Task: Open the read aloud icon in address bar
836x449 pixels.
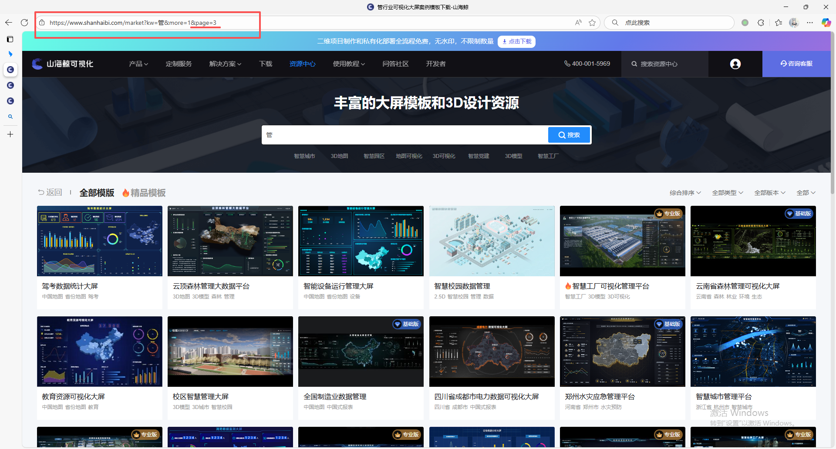Action: click(578, 23)
